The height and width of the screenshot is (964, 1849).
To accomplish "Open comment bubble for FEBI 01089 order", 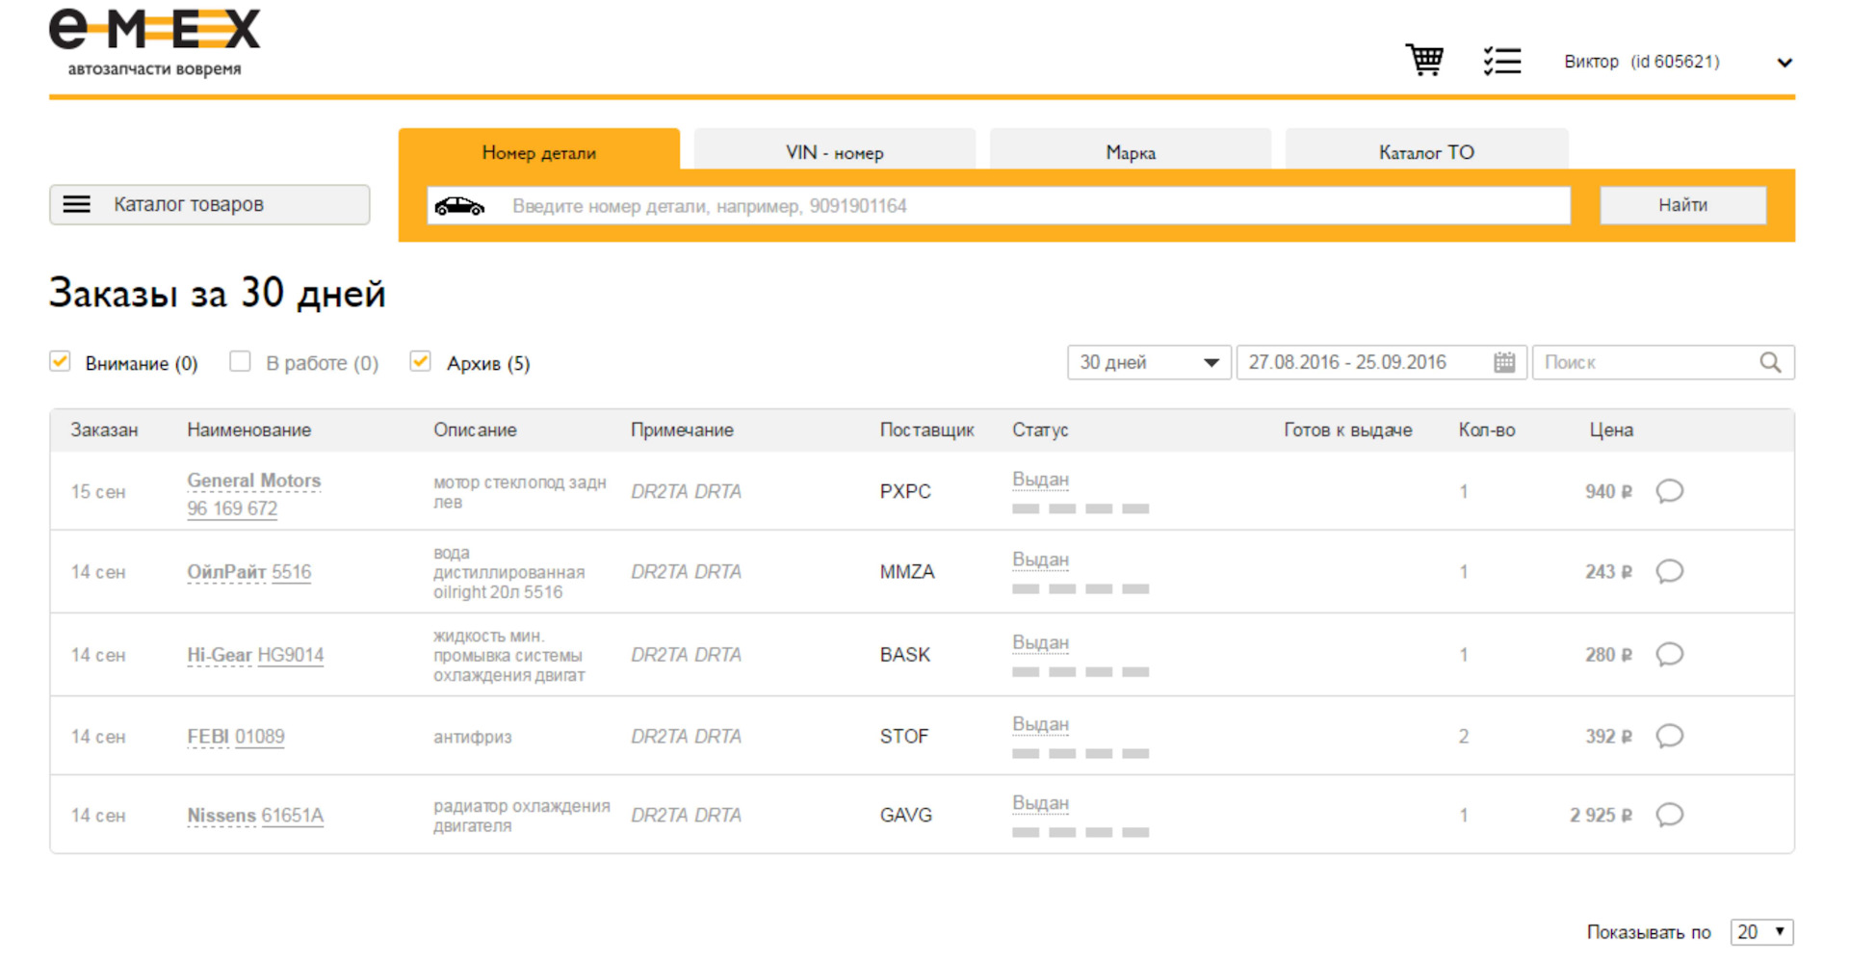I will (1669, 737).
